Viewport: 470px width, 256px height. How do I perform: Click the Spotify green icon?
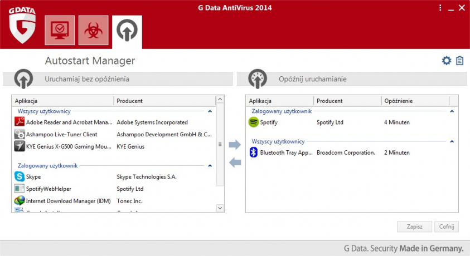(x=254, y=122)
